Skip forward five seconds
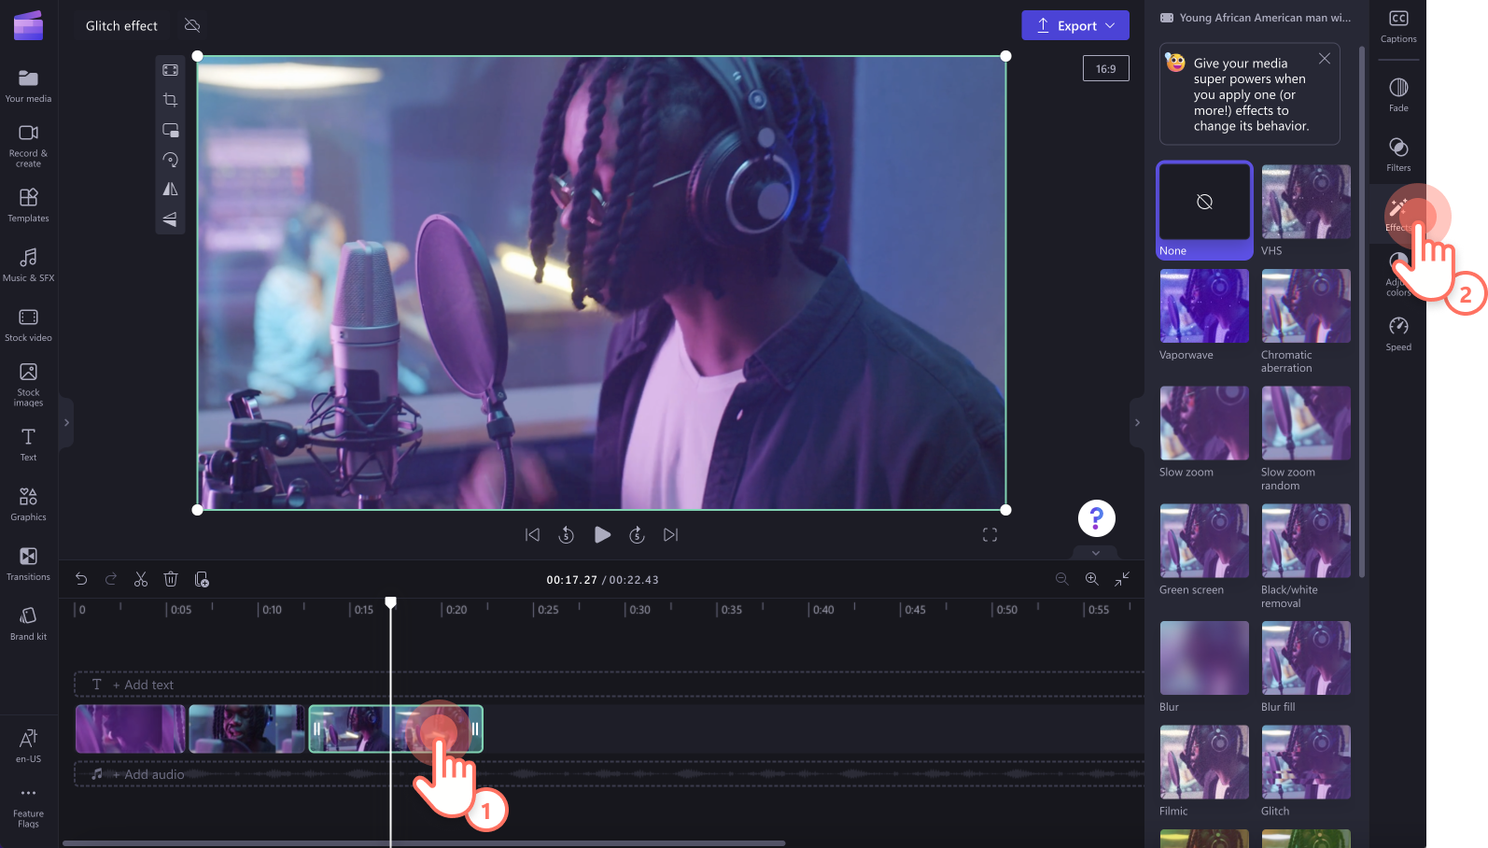The image size is (1488, 848). pos(637,534)
